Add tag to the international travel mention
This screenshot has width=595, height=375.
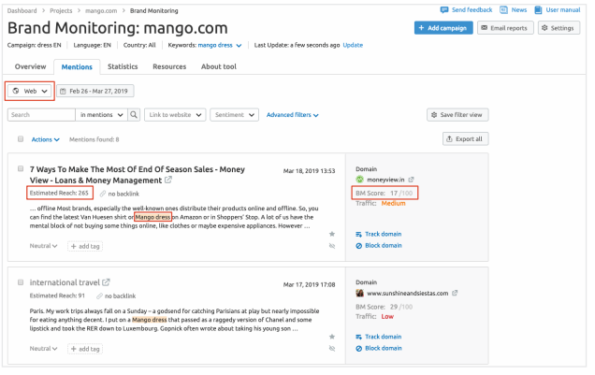[85, 349]
